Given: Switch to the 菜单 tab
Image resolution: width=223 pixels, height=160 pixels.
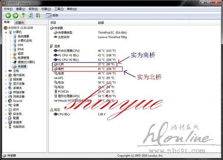Looking at the screenshot, I should 7,22.
